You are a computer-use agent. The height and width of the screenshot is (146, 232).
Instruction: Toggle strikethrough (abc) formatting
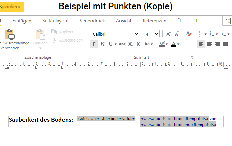pos(122,44)
